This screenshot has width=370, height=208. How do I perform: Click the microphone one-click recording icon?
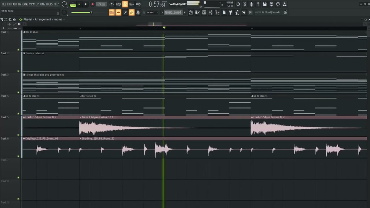pos(251,4)
